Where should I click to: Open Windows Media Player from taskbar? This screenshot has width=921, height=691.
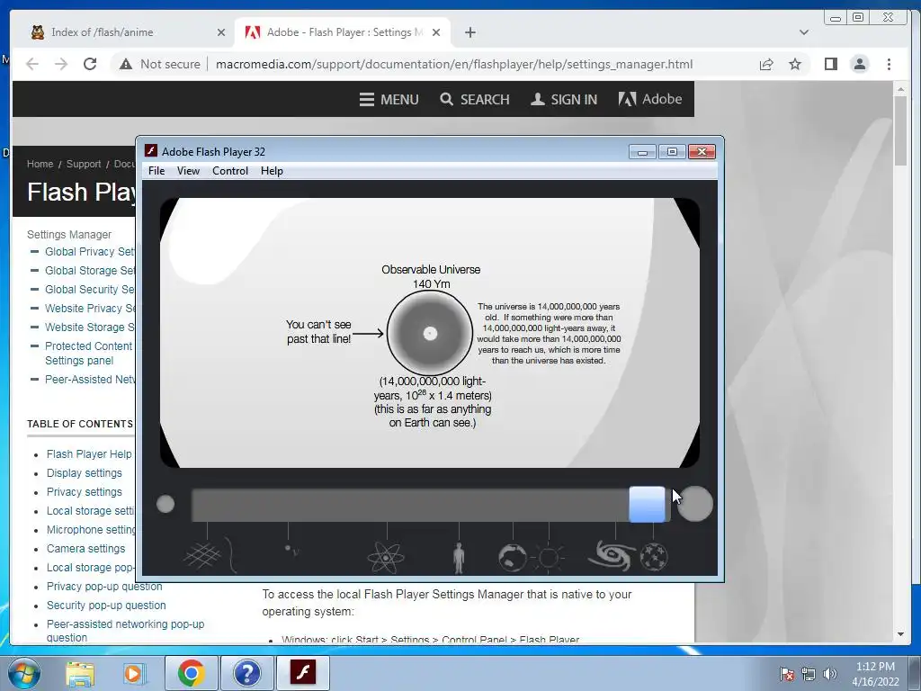coord(135,673)
